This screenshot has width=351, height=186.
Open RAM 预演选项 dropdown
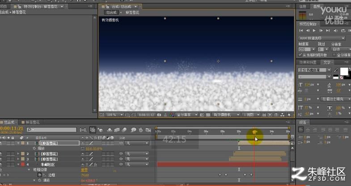(x=321, y=38)
